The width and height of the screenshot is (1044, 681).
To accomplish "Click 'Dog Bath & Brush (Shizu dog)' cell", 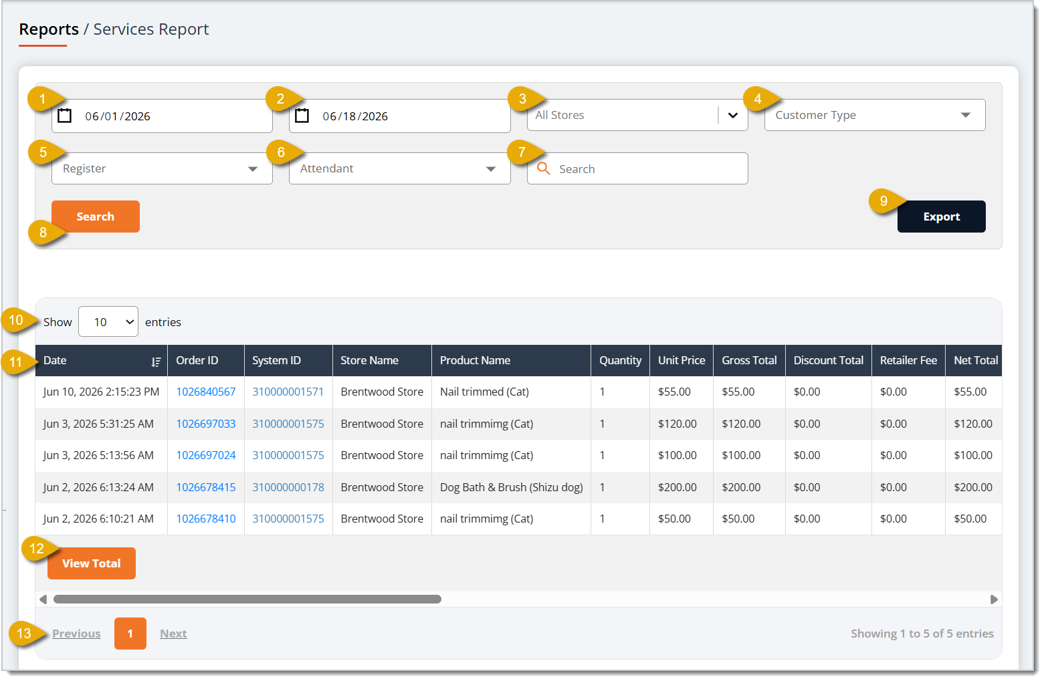I will coord(512,487).
